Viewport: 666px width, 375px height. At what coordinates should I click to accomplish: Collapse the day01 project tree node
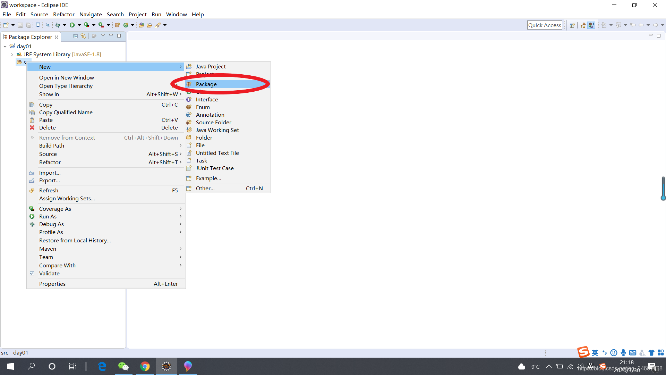5,46
